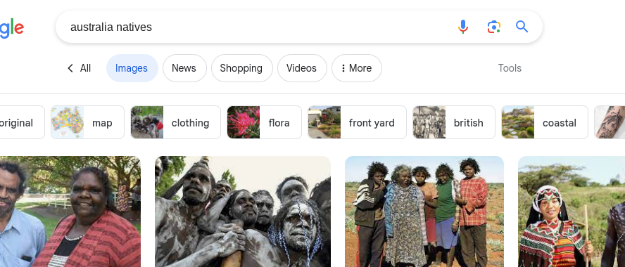Select the Images tab
This screenshot has width=625, height=267.
132,68
